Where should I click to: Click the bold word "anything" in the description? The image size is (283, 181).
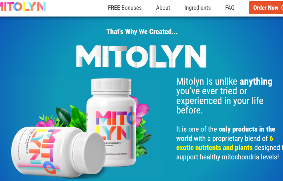pos(256,82)
